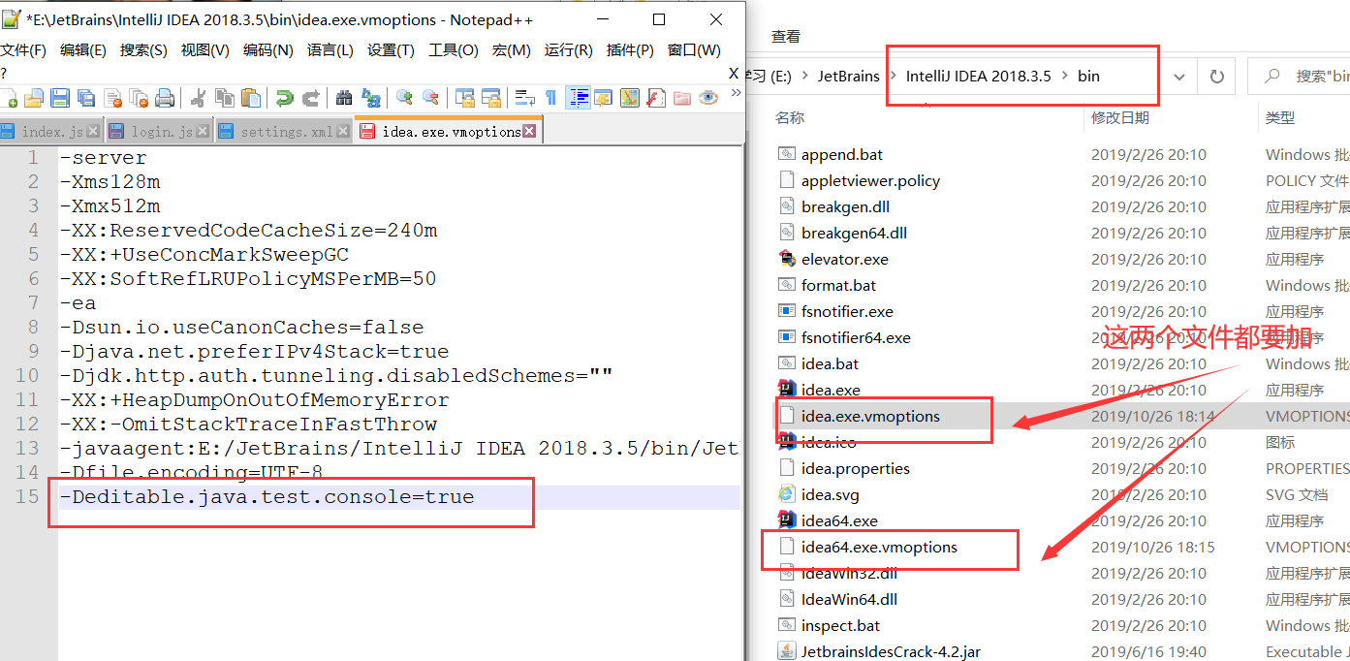
Task: Select idea.exe.vmoptions in the file list
Action: pyautogui.click(x=870, y=416)
